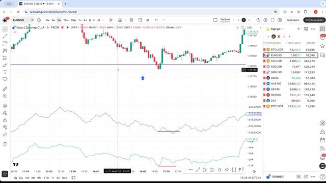The height and width of the screenshot is (183, 326).
Task: Switch to the 1ч timeframe
Action: 80,20
